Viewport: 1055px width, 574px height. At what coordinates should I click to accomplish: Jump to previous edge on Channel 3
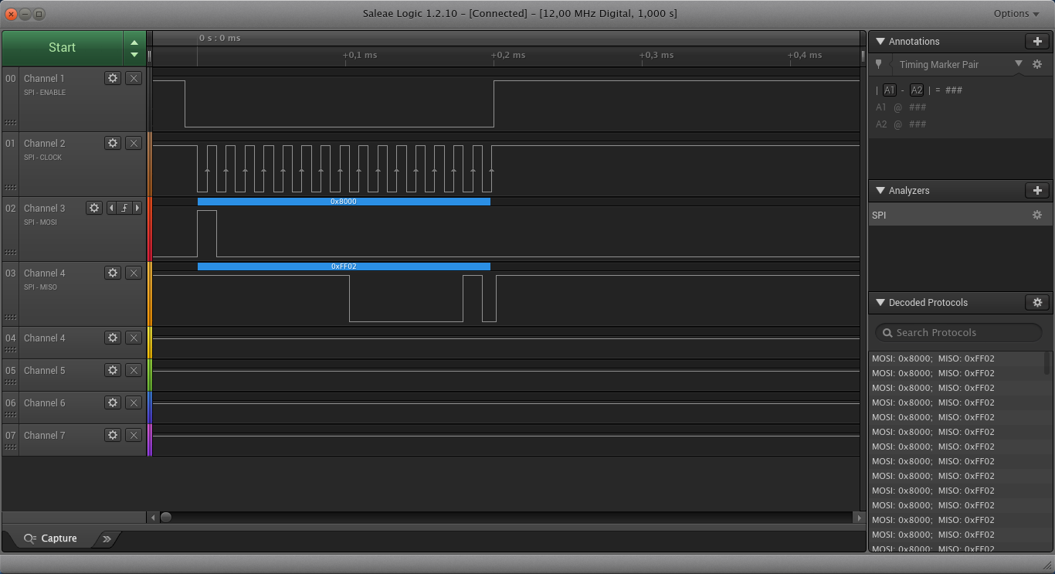(x=111, y=208)
